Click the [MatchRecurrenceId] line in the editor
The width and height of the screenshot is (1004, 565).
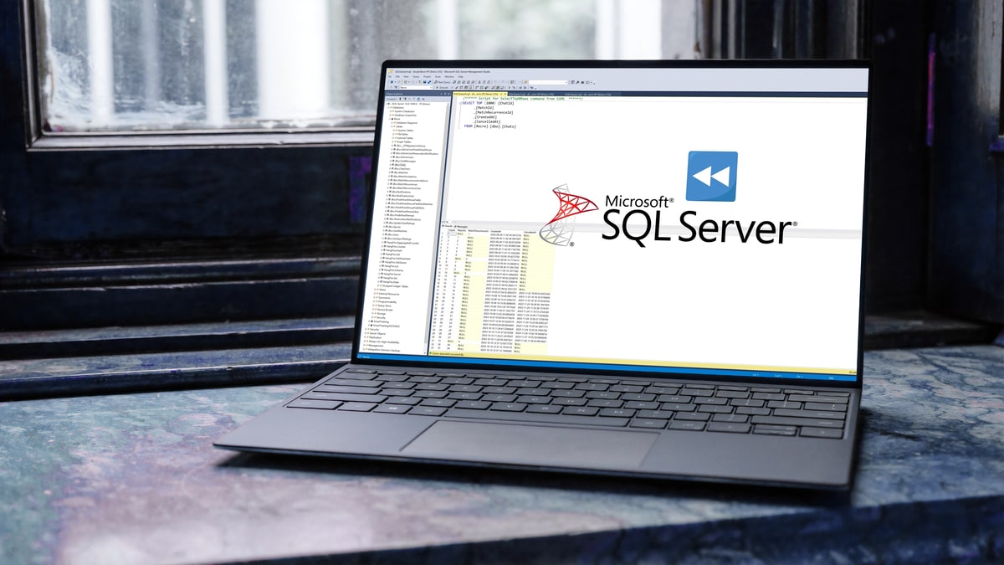(494, 112)
